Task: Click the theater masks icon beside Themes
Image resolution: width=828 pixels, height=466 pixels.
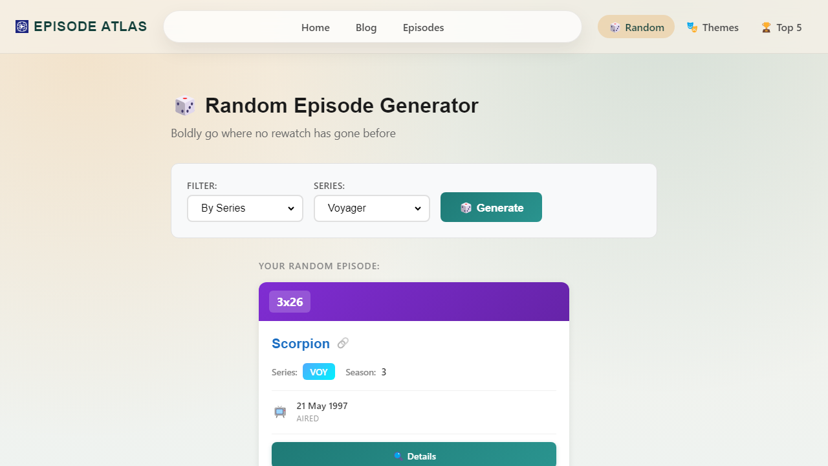Action: point(692,27)
